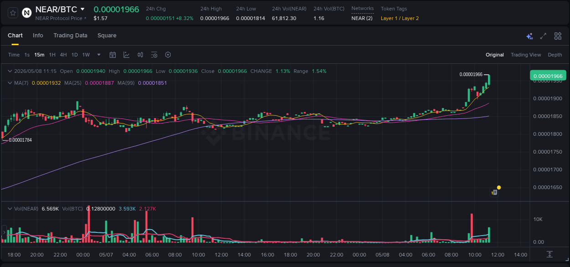Open the go-to-date calendar icon
This screenshot has height=267, width=570.
pos(113,55)
